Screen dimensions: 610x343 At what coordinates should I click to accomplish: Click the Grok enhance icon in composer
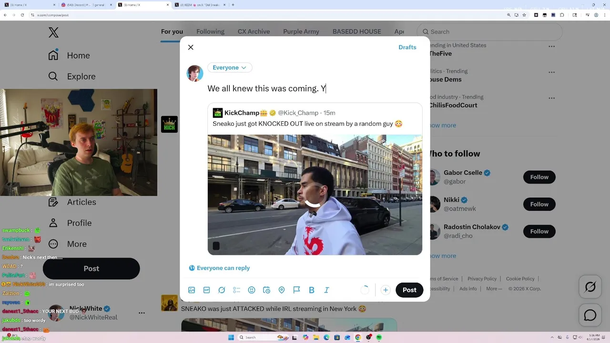pos(222,290)
